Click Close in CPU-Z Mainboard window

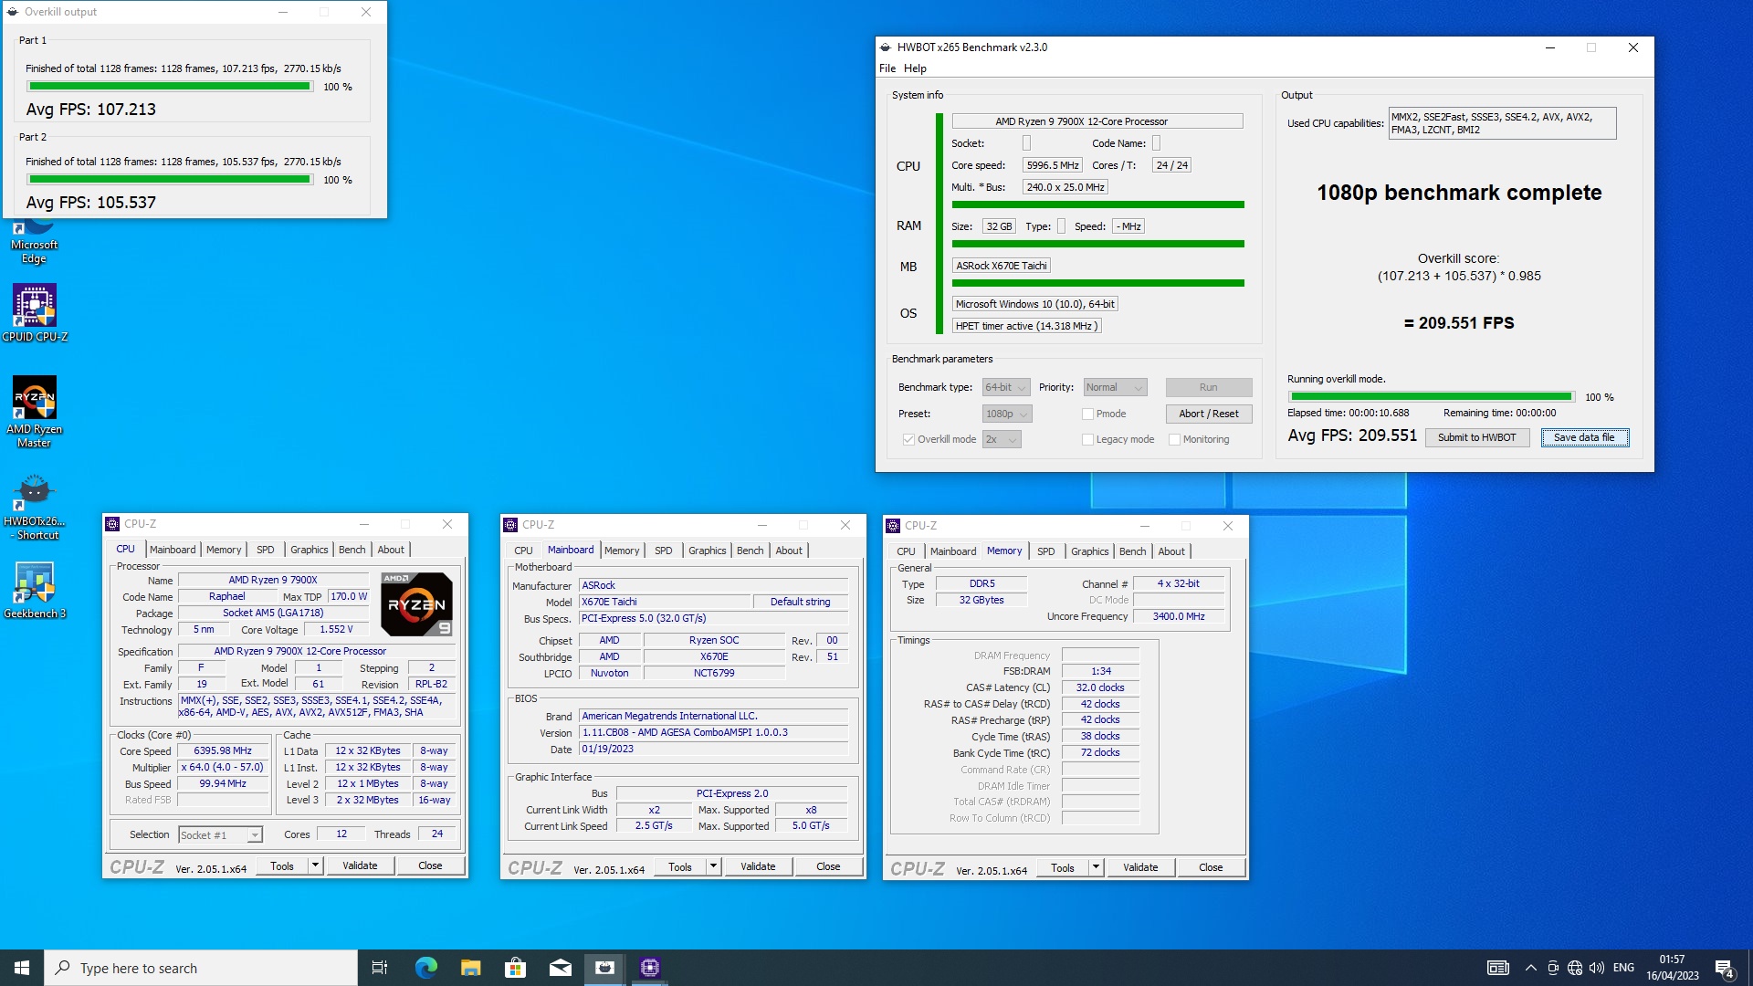pos(828,866)
